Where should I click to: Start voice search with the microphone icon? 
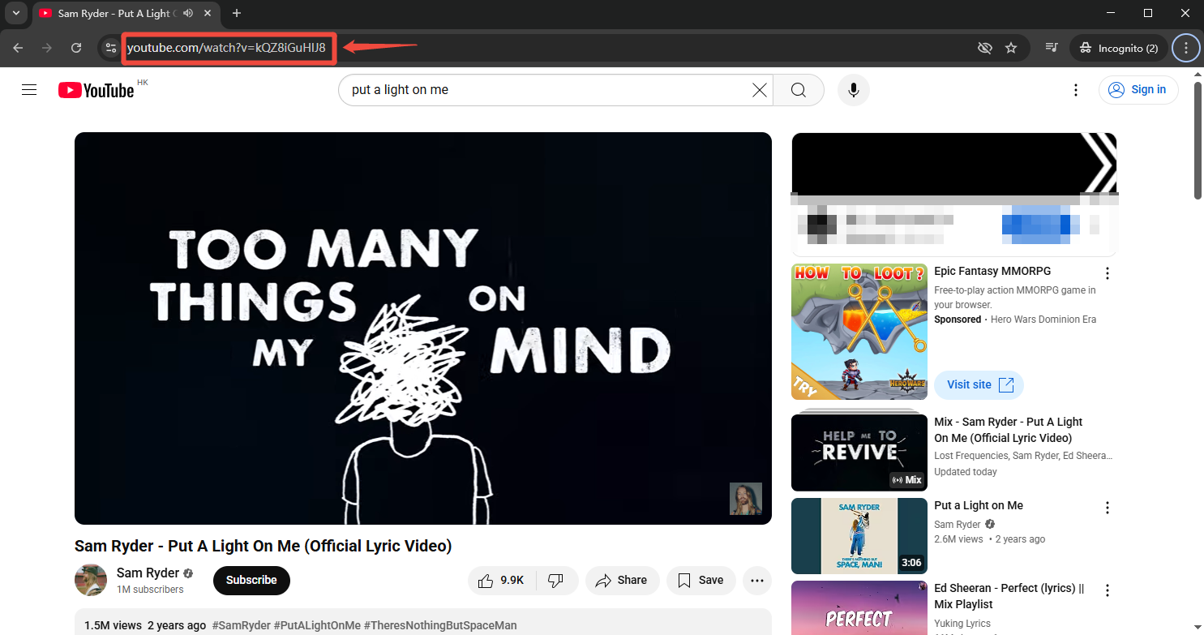click(853, 90)
